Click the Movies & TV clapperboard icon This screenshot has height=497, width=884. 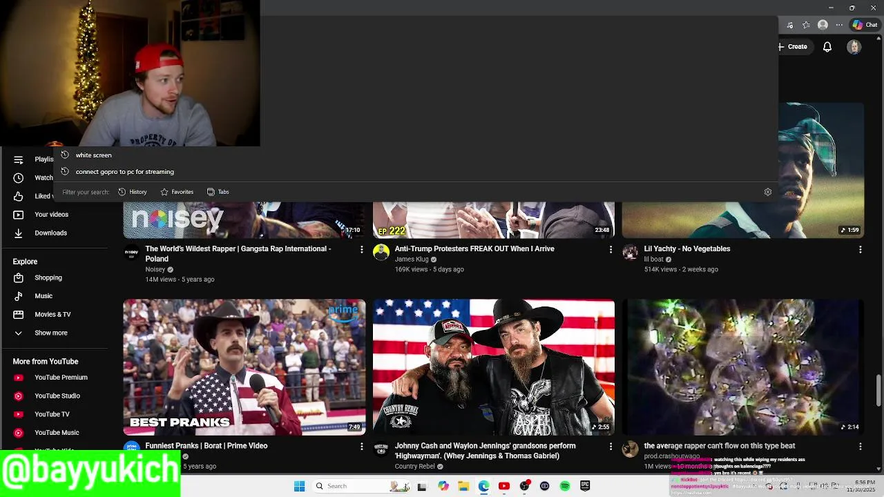click(19, 314)
